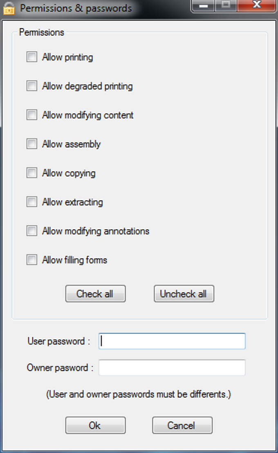
Task: Enable the Allow filling forms option
Action: (x=31, y=260)
